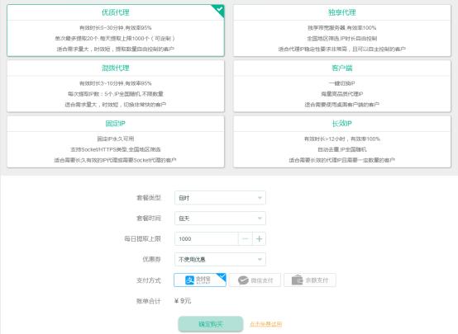Open the 优惠券 dropdown
The image size is (458, 334).
pos(220,259)
